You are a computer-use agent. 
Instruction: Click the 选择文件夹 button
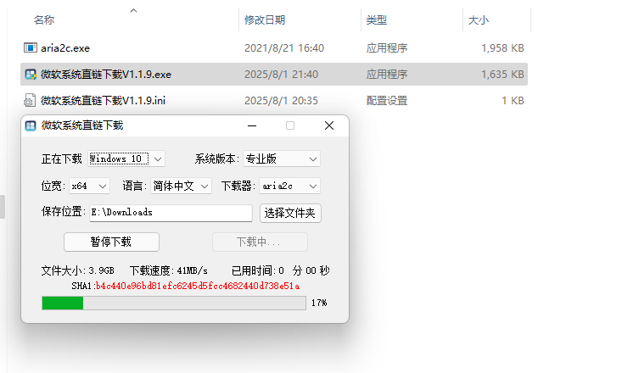pos(290,214)
